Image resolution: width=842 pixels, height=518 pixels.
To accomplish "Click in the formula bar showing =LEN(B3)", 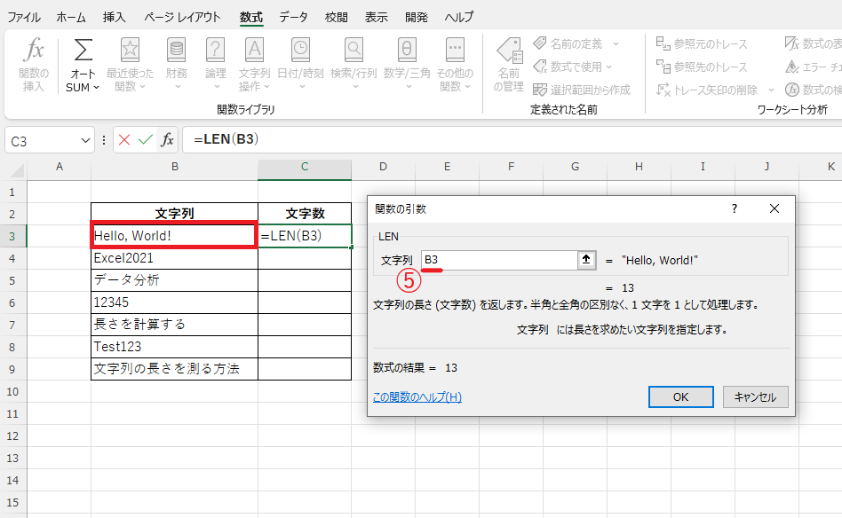I will tap(512, 139).
